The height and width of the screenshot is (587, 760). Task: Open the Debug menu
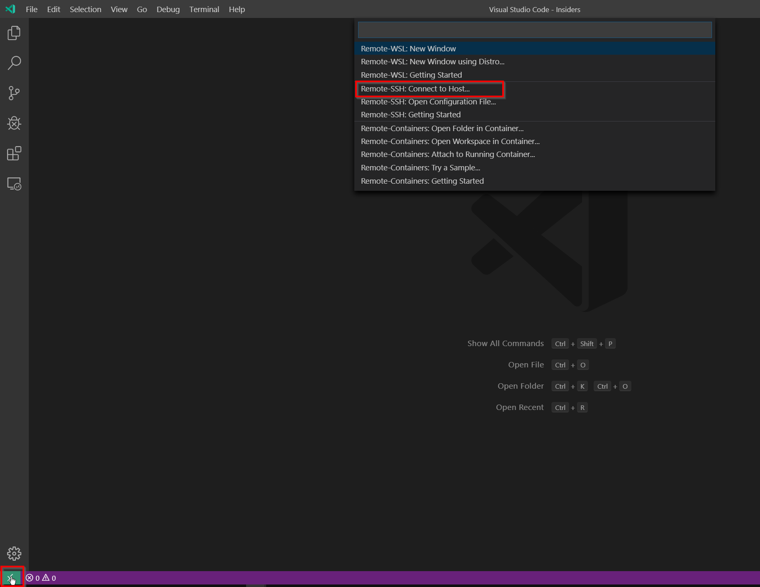[168, 9]
